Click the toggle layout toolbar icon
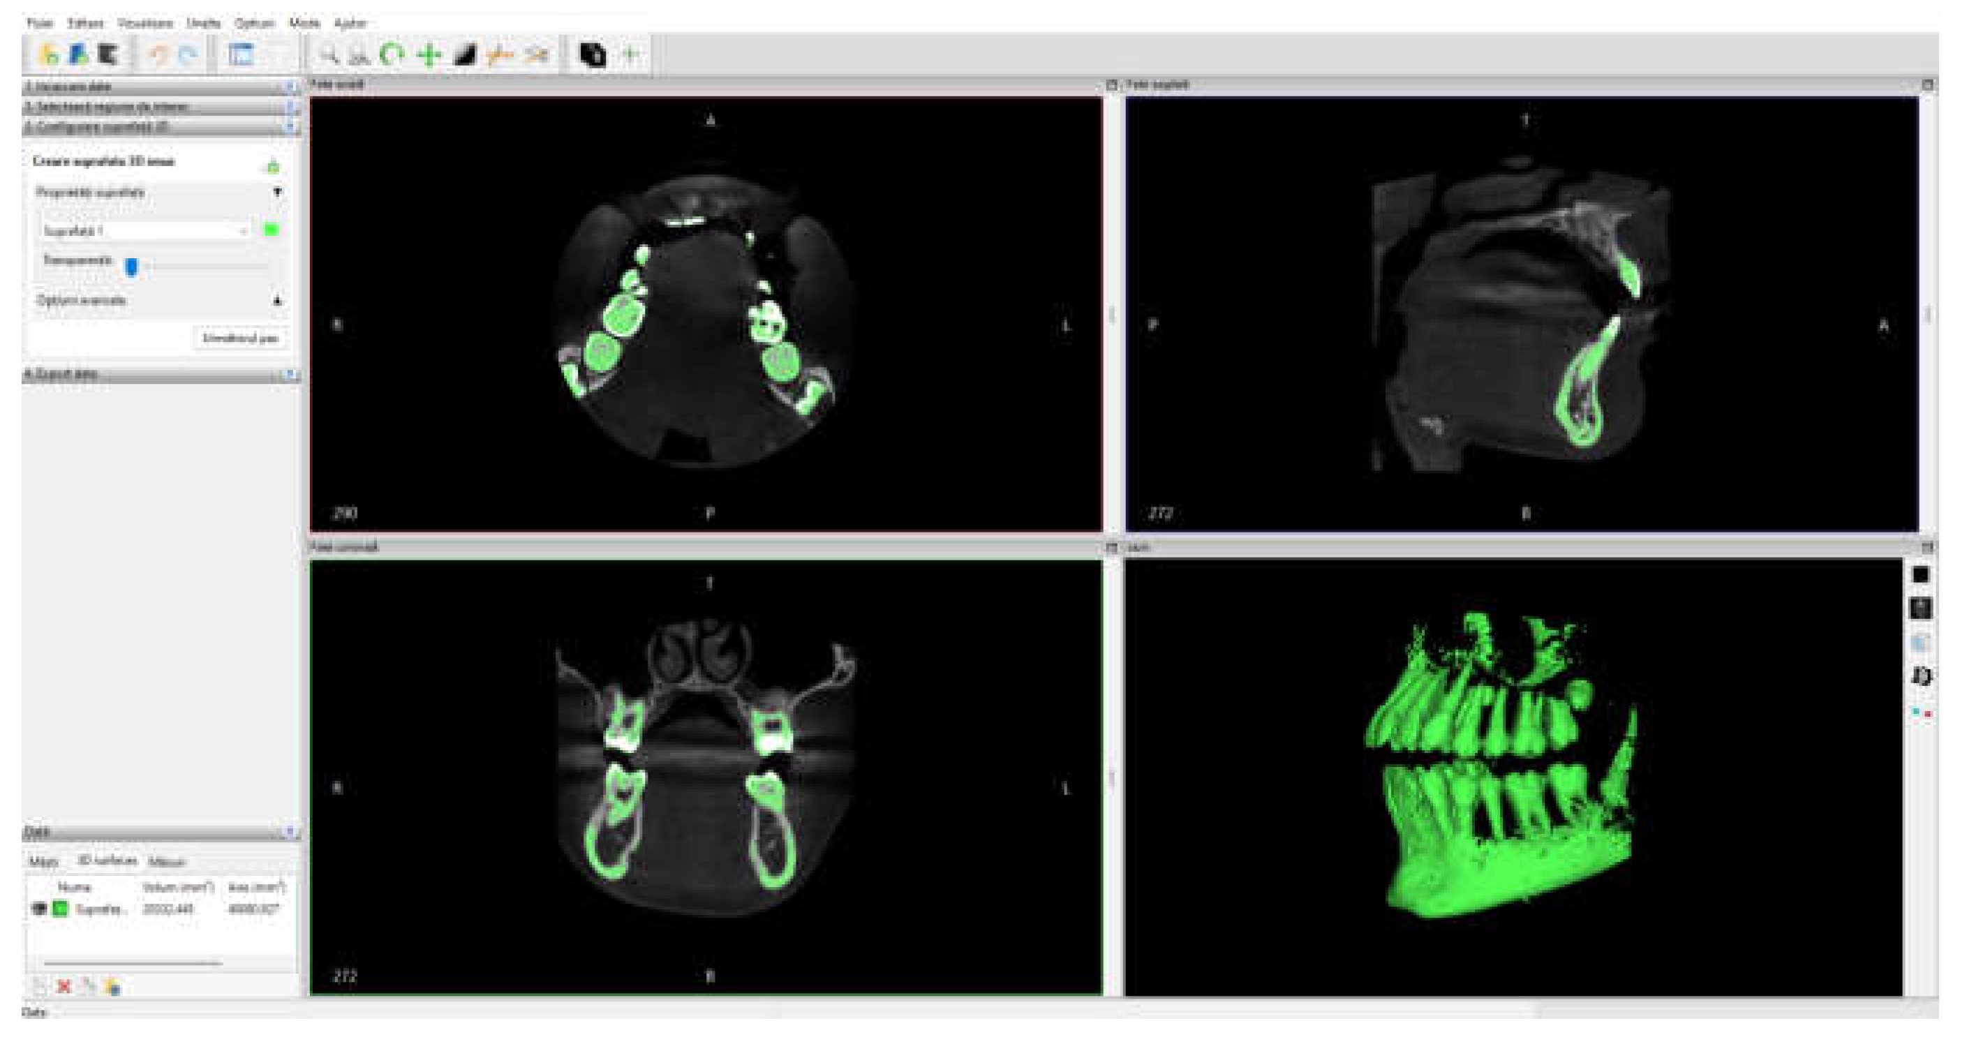The width and height of the screenshot is (1967, 1044). [x=242, y=55]
